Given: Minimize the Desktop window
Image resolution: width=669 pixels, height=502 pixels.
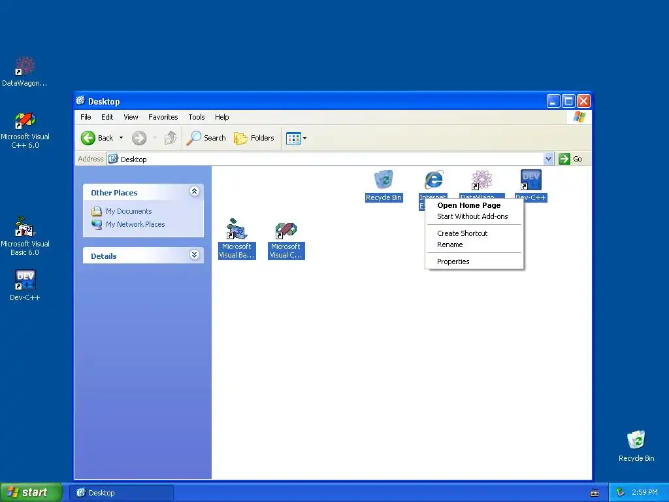Looking at the screenshot, I should (553, 101).
